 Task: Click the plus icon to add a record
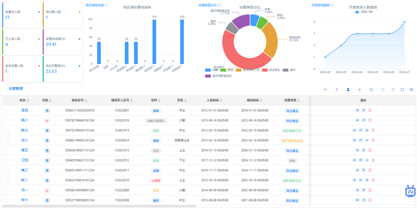[325, 90]
